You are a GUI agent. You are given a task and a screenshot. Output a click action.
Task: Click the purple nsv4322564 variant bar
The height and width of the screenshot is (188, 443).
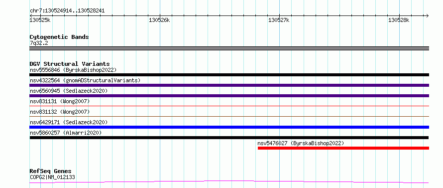pyautogui.click(x=229, y=85)
